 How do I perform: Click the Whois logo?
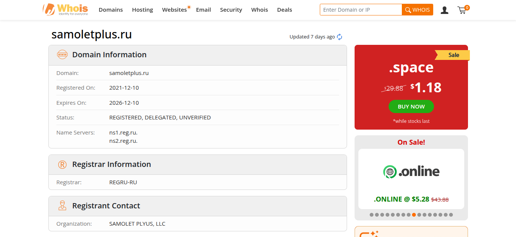(x=65, y=9)
